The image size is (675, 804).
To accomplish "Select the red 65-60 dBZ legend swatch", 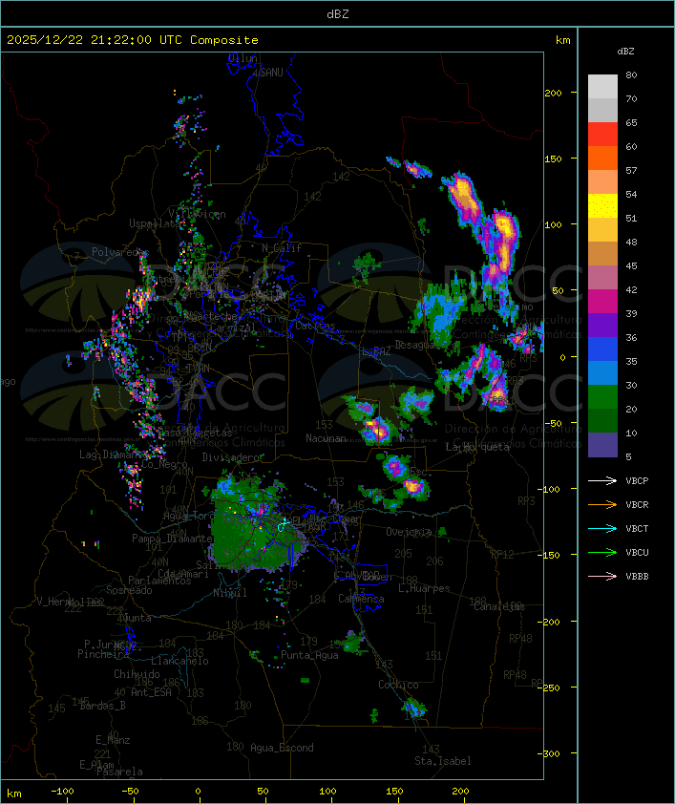I will point(602,135).
